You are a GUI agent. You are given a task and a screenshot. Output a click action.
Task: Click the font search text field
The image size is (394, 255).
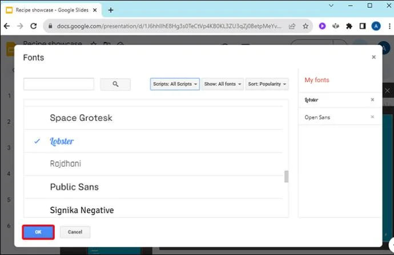[x=59, y=84]
